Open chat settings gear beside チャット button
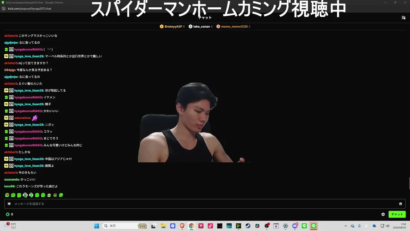The width and height of the screenshot is (410, 231). point(383,214)
